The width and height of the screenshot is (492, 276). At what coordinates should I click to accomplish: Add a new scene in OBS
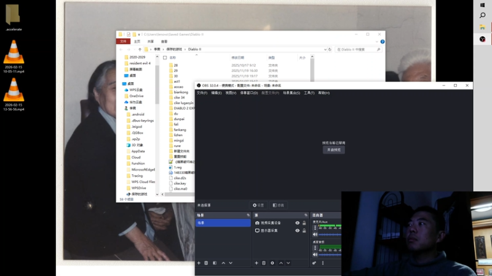pos(199,263)
